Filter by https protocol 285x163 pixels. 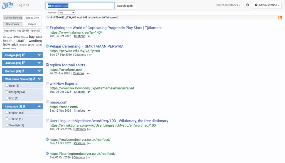(9, 31)
